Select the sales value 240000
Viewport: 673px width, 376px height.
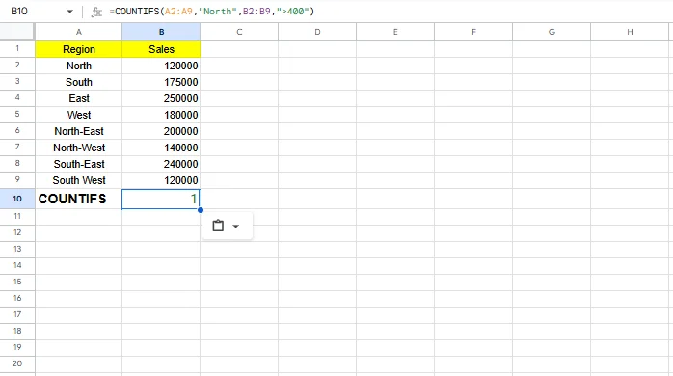[x=161, y=164]
